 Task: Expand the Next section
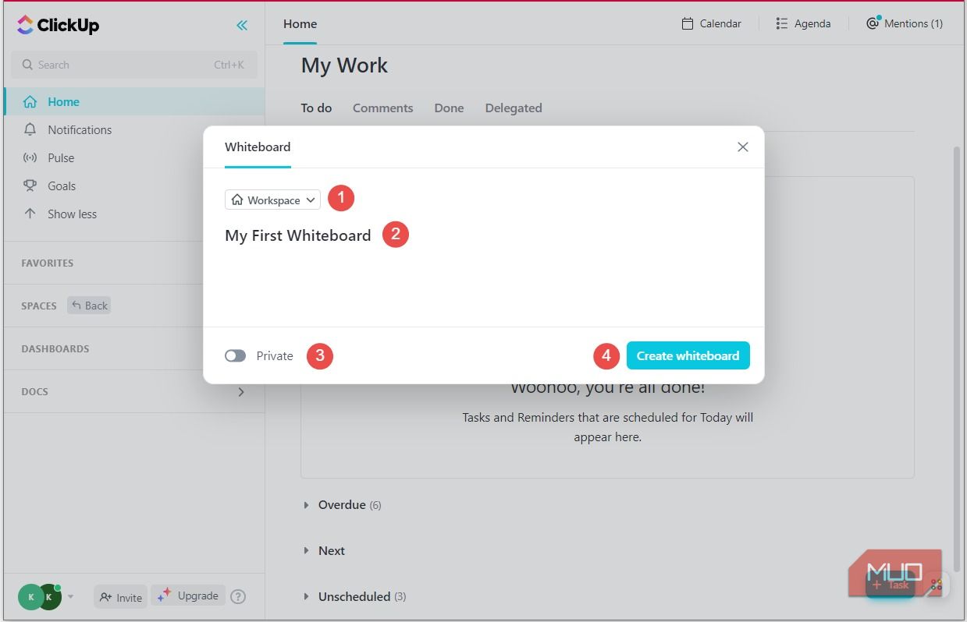tap(306, 551)
